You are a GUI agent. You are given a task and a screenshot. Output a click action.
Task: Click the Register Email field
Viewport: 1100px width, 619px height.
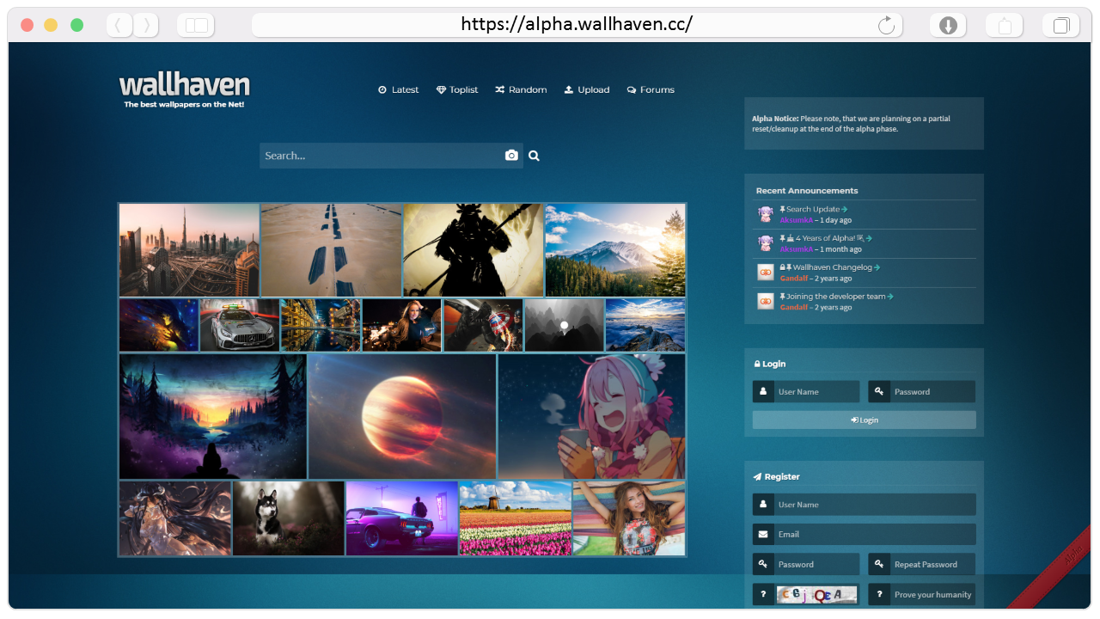pos(865,534)
